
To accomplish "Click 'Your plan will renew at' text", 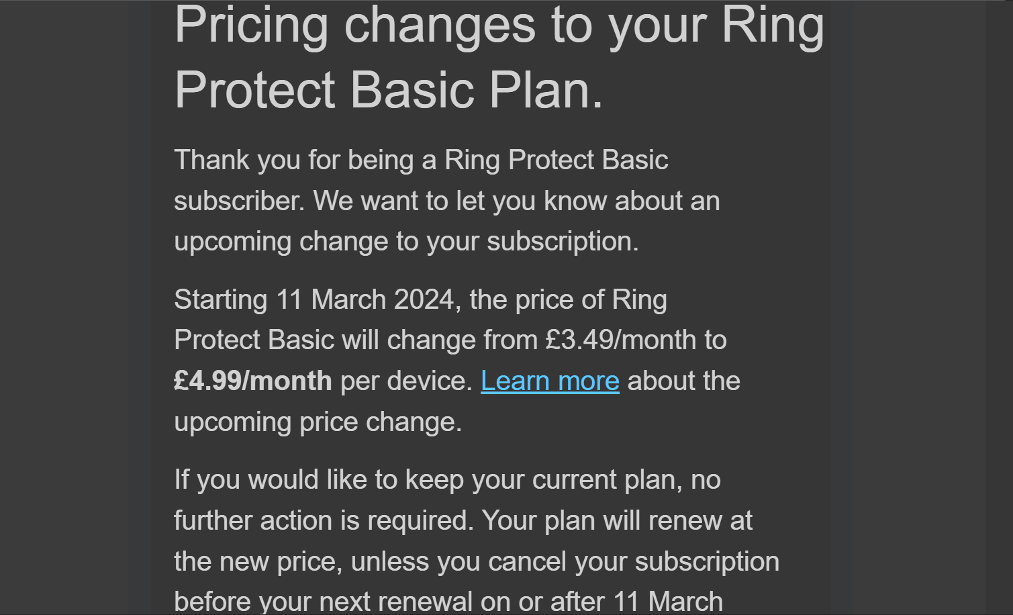I will (617, 521).
